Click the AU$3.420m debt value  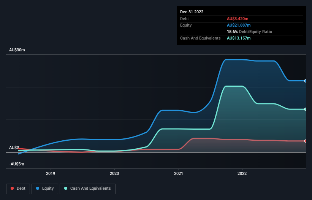click(238, 19)
